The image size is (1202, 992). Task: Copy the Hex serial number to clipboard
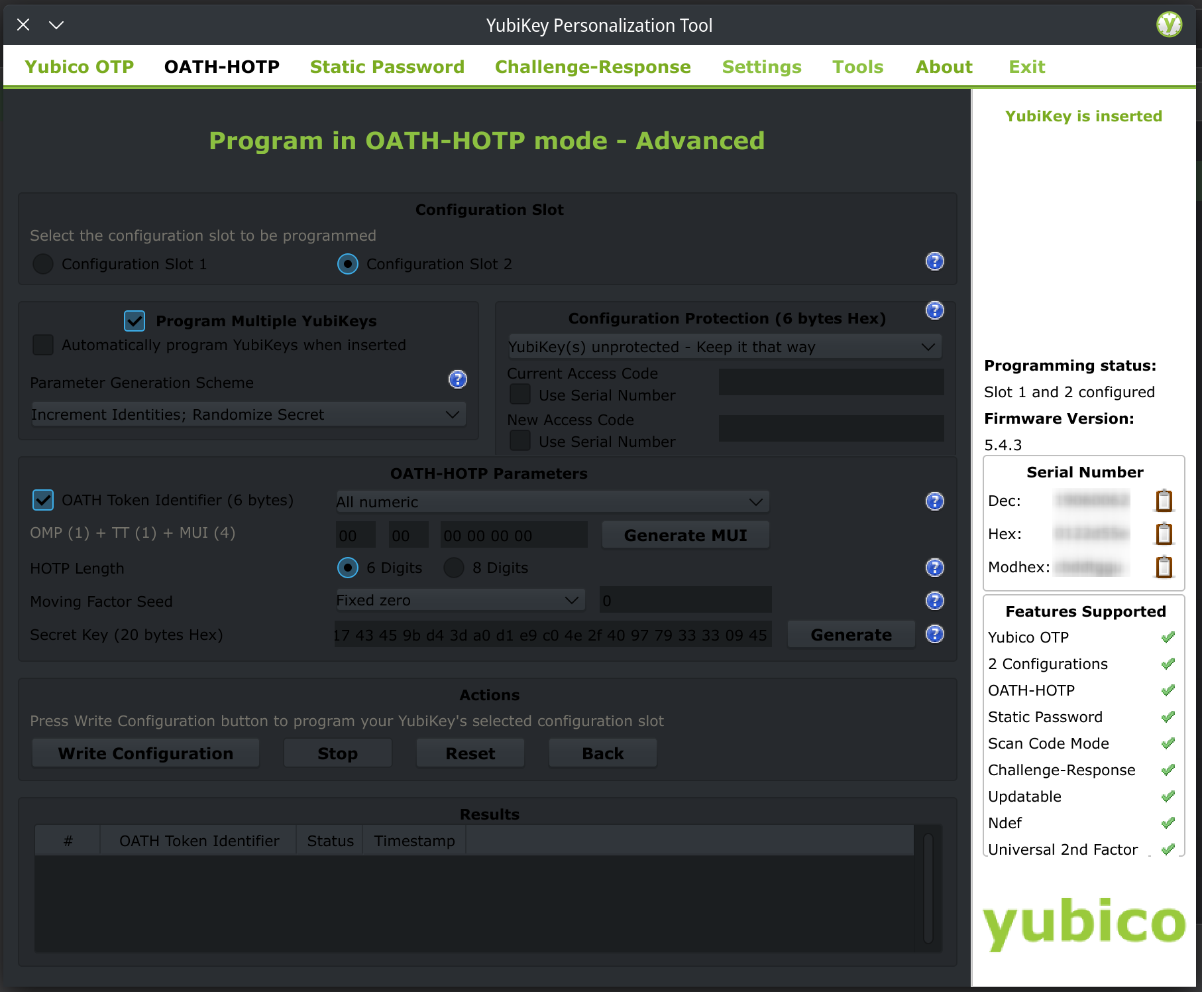(1164, 534)
